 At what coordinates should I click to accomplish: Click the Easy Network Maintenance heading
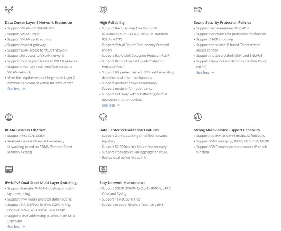pos(122,183)
